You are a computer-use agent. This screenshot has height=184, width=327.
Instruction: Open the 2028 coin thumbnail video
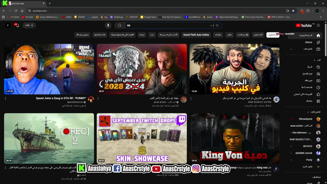point(142,69)
